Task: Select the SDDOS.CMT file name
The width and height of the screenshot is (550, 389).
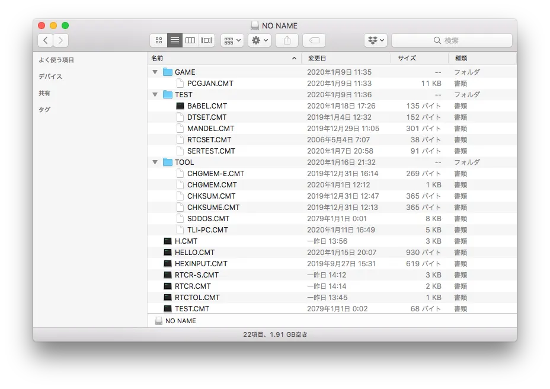Action: tap(208, 218)
